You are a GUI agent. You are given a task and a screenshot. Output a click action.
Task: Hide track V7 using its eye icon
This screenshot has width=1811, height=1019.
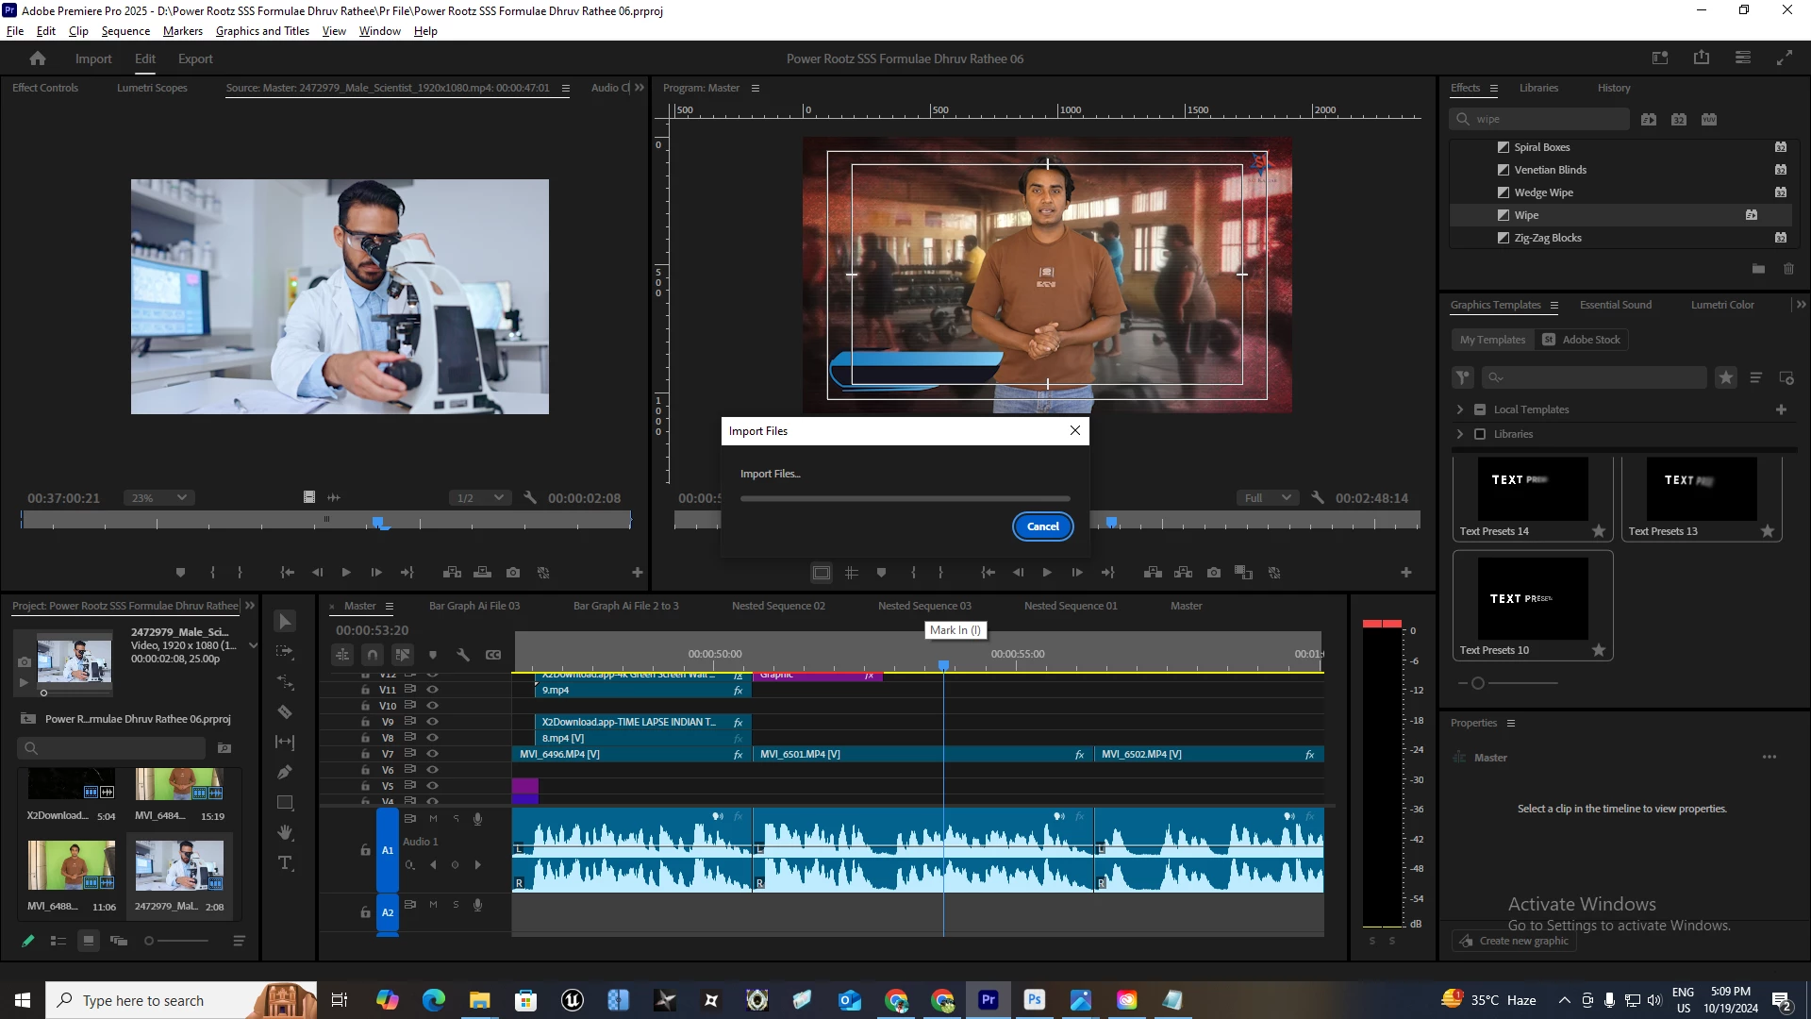click(433, 754)
